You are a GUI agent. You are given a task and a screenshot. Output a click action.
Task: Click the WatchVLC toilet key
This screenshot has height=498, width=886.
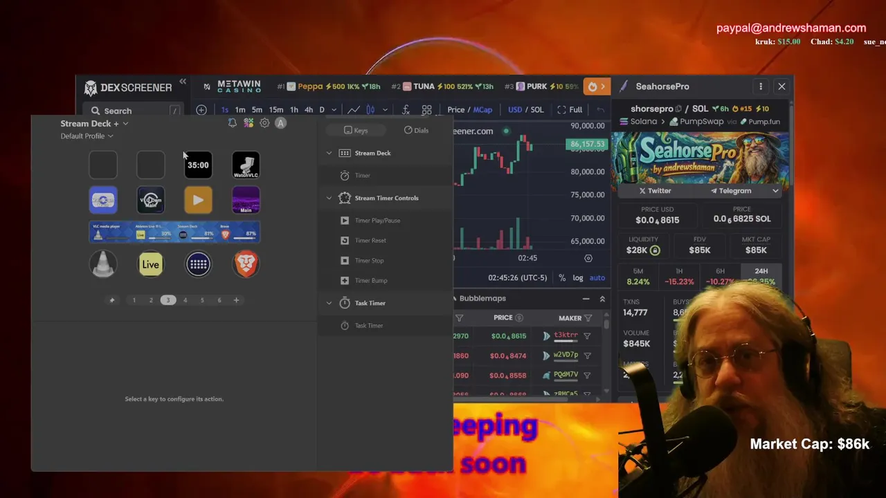point(246,165)
